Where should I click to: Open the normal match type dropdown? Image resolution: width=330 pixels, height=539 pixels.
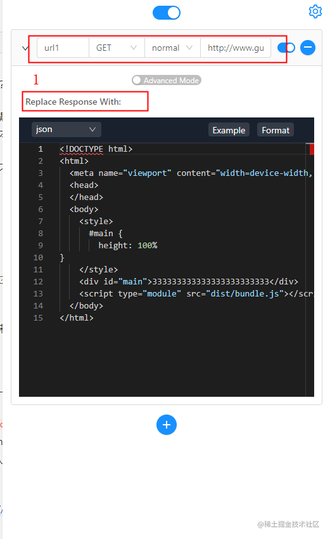pos(172,48)
